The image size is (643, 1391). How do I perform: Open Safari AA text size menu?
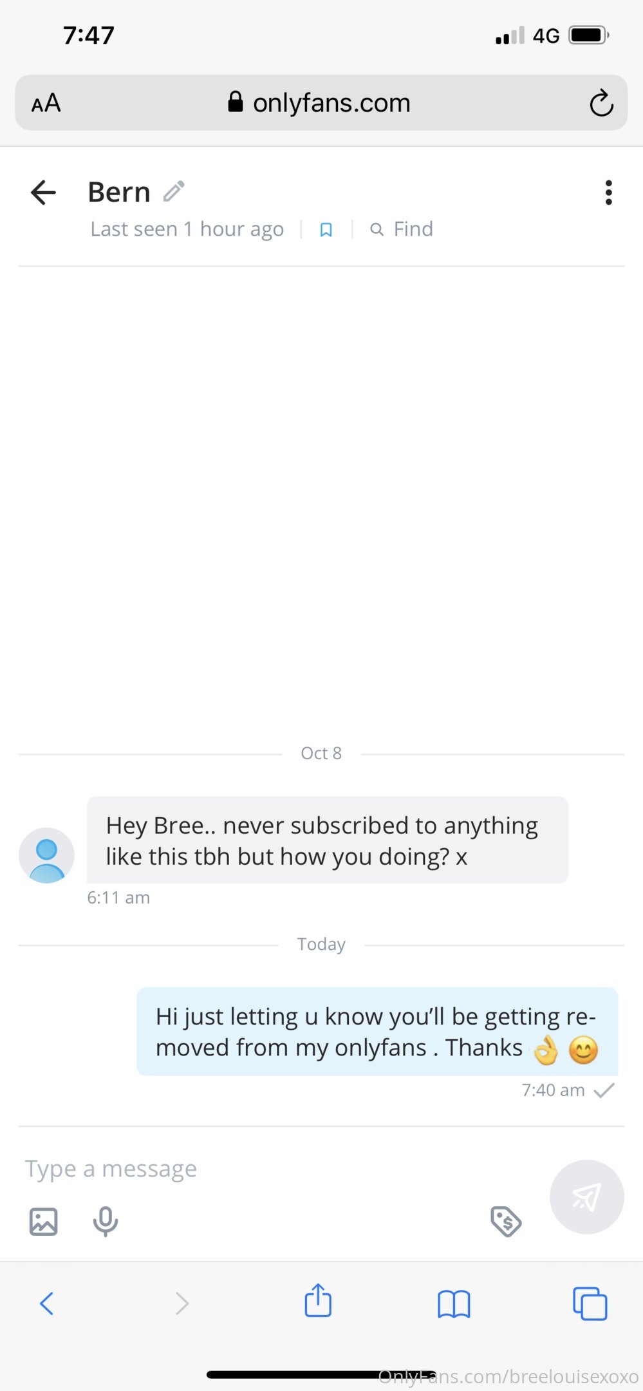pos(46,103)
